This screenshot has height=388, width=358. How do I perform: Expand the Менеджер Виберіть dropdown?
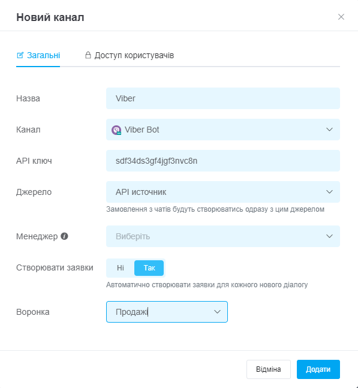click(223, 236)
